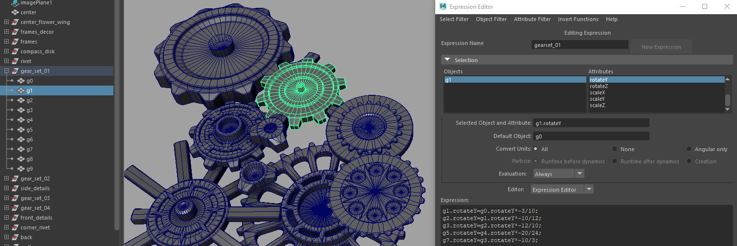Open the Editor dropdown list
The width and height of the screenshot is (737, 246).
(562, 190)
